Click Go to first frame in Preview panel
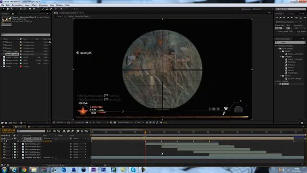The image size is (307, 173). tap(277, 18)
